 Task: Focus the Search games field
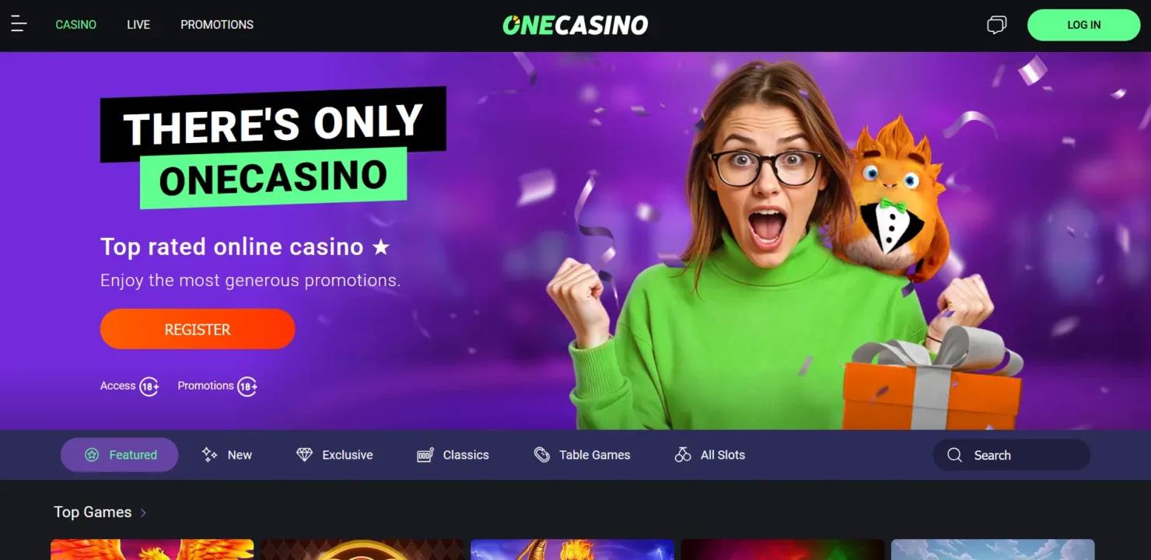pos(1011,455)
